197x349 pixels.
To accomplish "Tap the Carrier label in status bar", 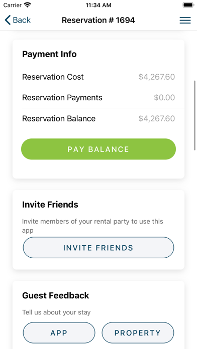I will click(x=13, y=5).
